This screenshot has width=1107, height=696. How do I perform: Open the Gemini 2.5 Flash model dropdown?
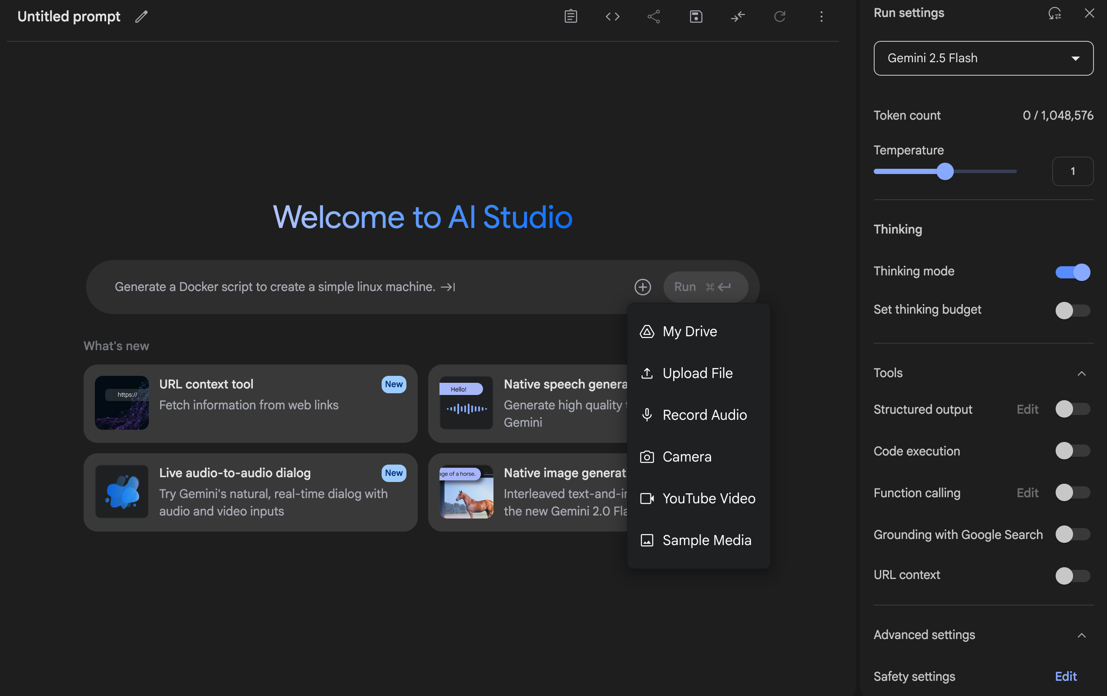click(x=983, y=58)
